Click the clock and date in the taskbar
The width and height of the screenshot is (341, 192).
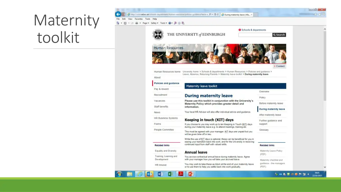click(317, 174)
